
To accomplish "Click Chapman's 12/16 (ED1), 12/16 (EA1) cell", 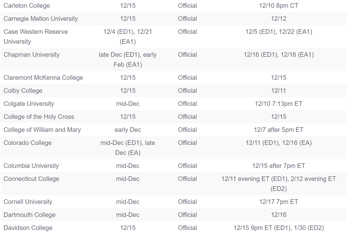I will click(279, 55).
